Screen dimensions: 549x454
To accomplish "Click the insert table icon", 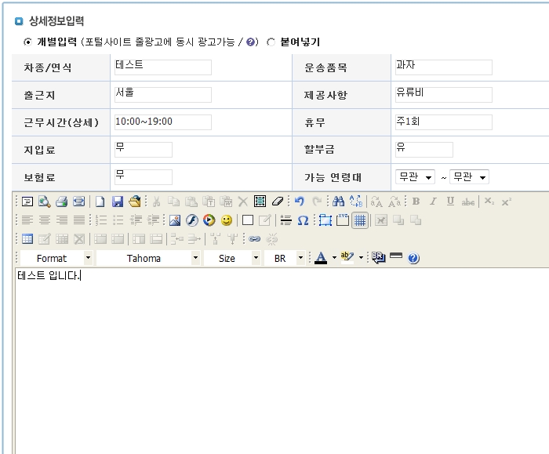I will (x=27, y=239).
